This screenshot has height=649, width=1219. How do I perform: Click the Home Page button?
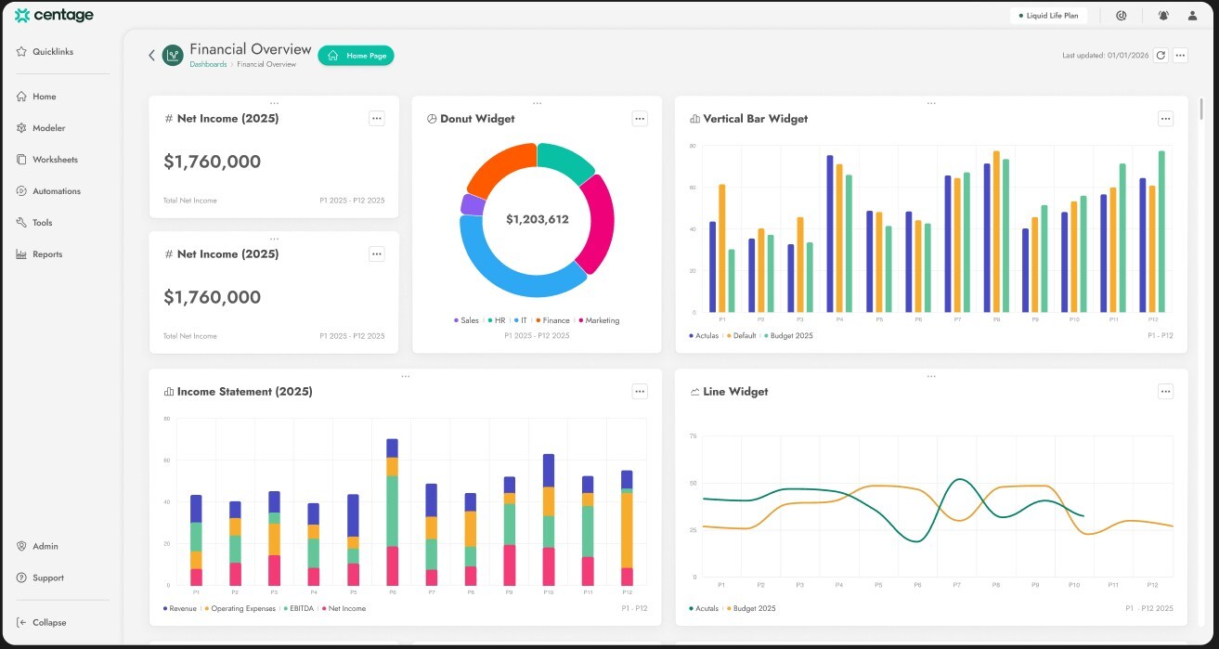356,55
